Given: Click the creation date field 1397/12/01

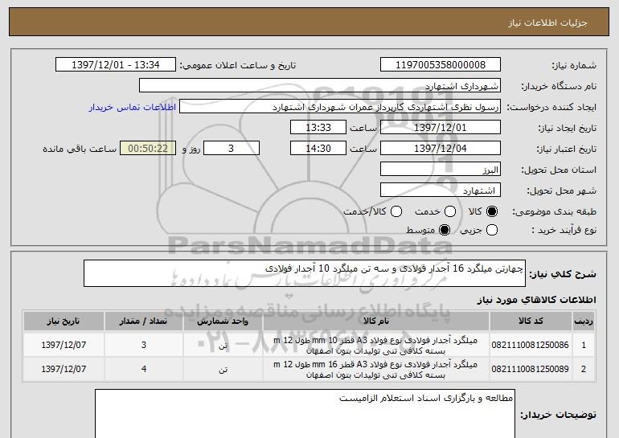Looking at the screenshot, I should 441,128.
